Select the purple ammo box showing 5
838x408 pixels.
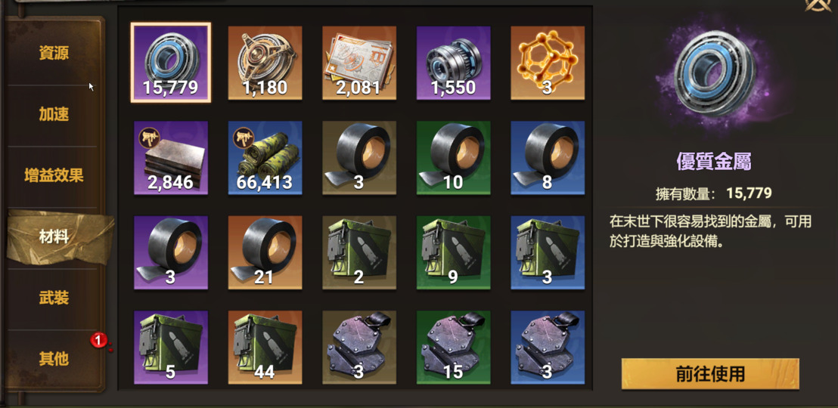click(170, 347)
